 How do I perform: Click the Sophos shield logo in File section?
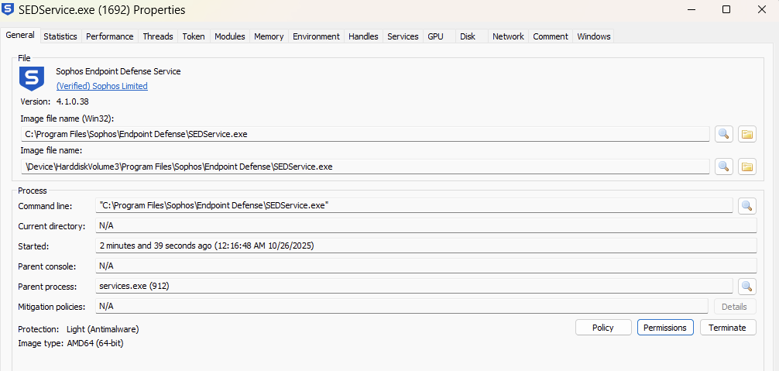coord(32,78)
